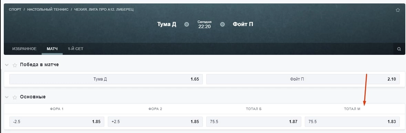406x133 pixels.
Task: Go to the Спорт breadcrumb
Action: (15, 10)
